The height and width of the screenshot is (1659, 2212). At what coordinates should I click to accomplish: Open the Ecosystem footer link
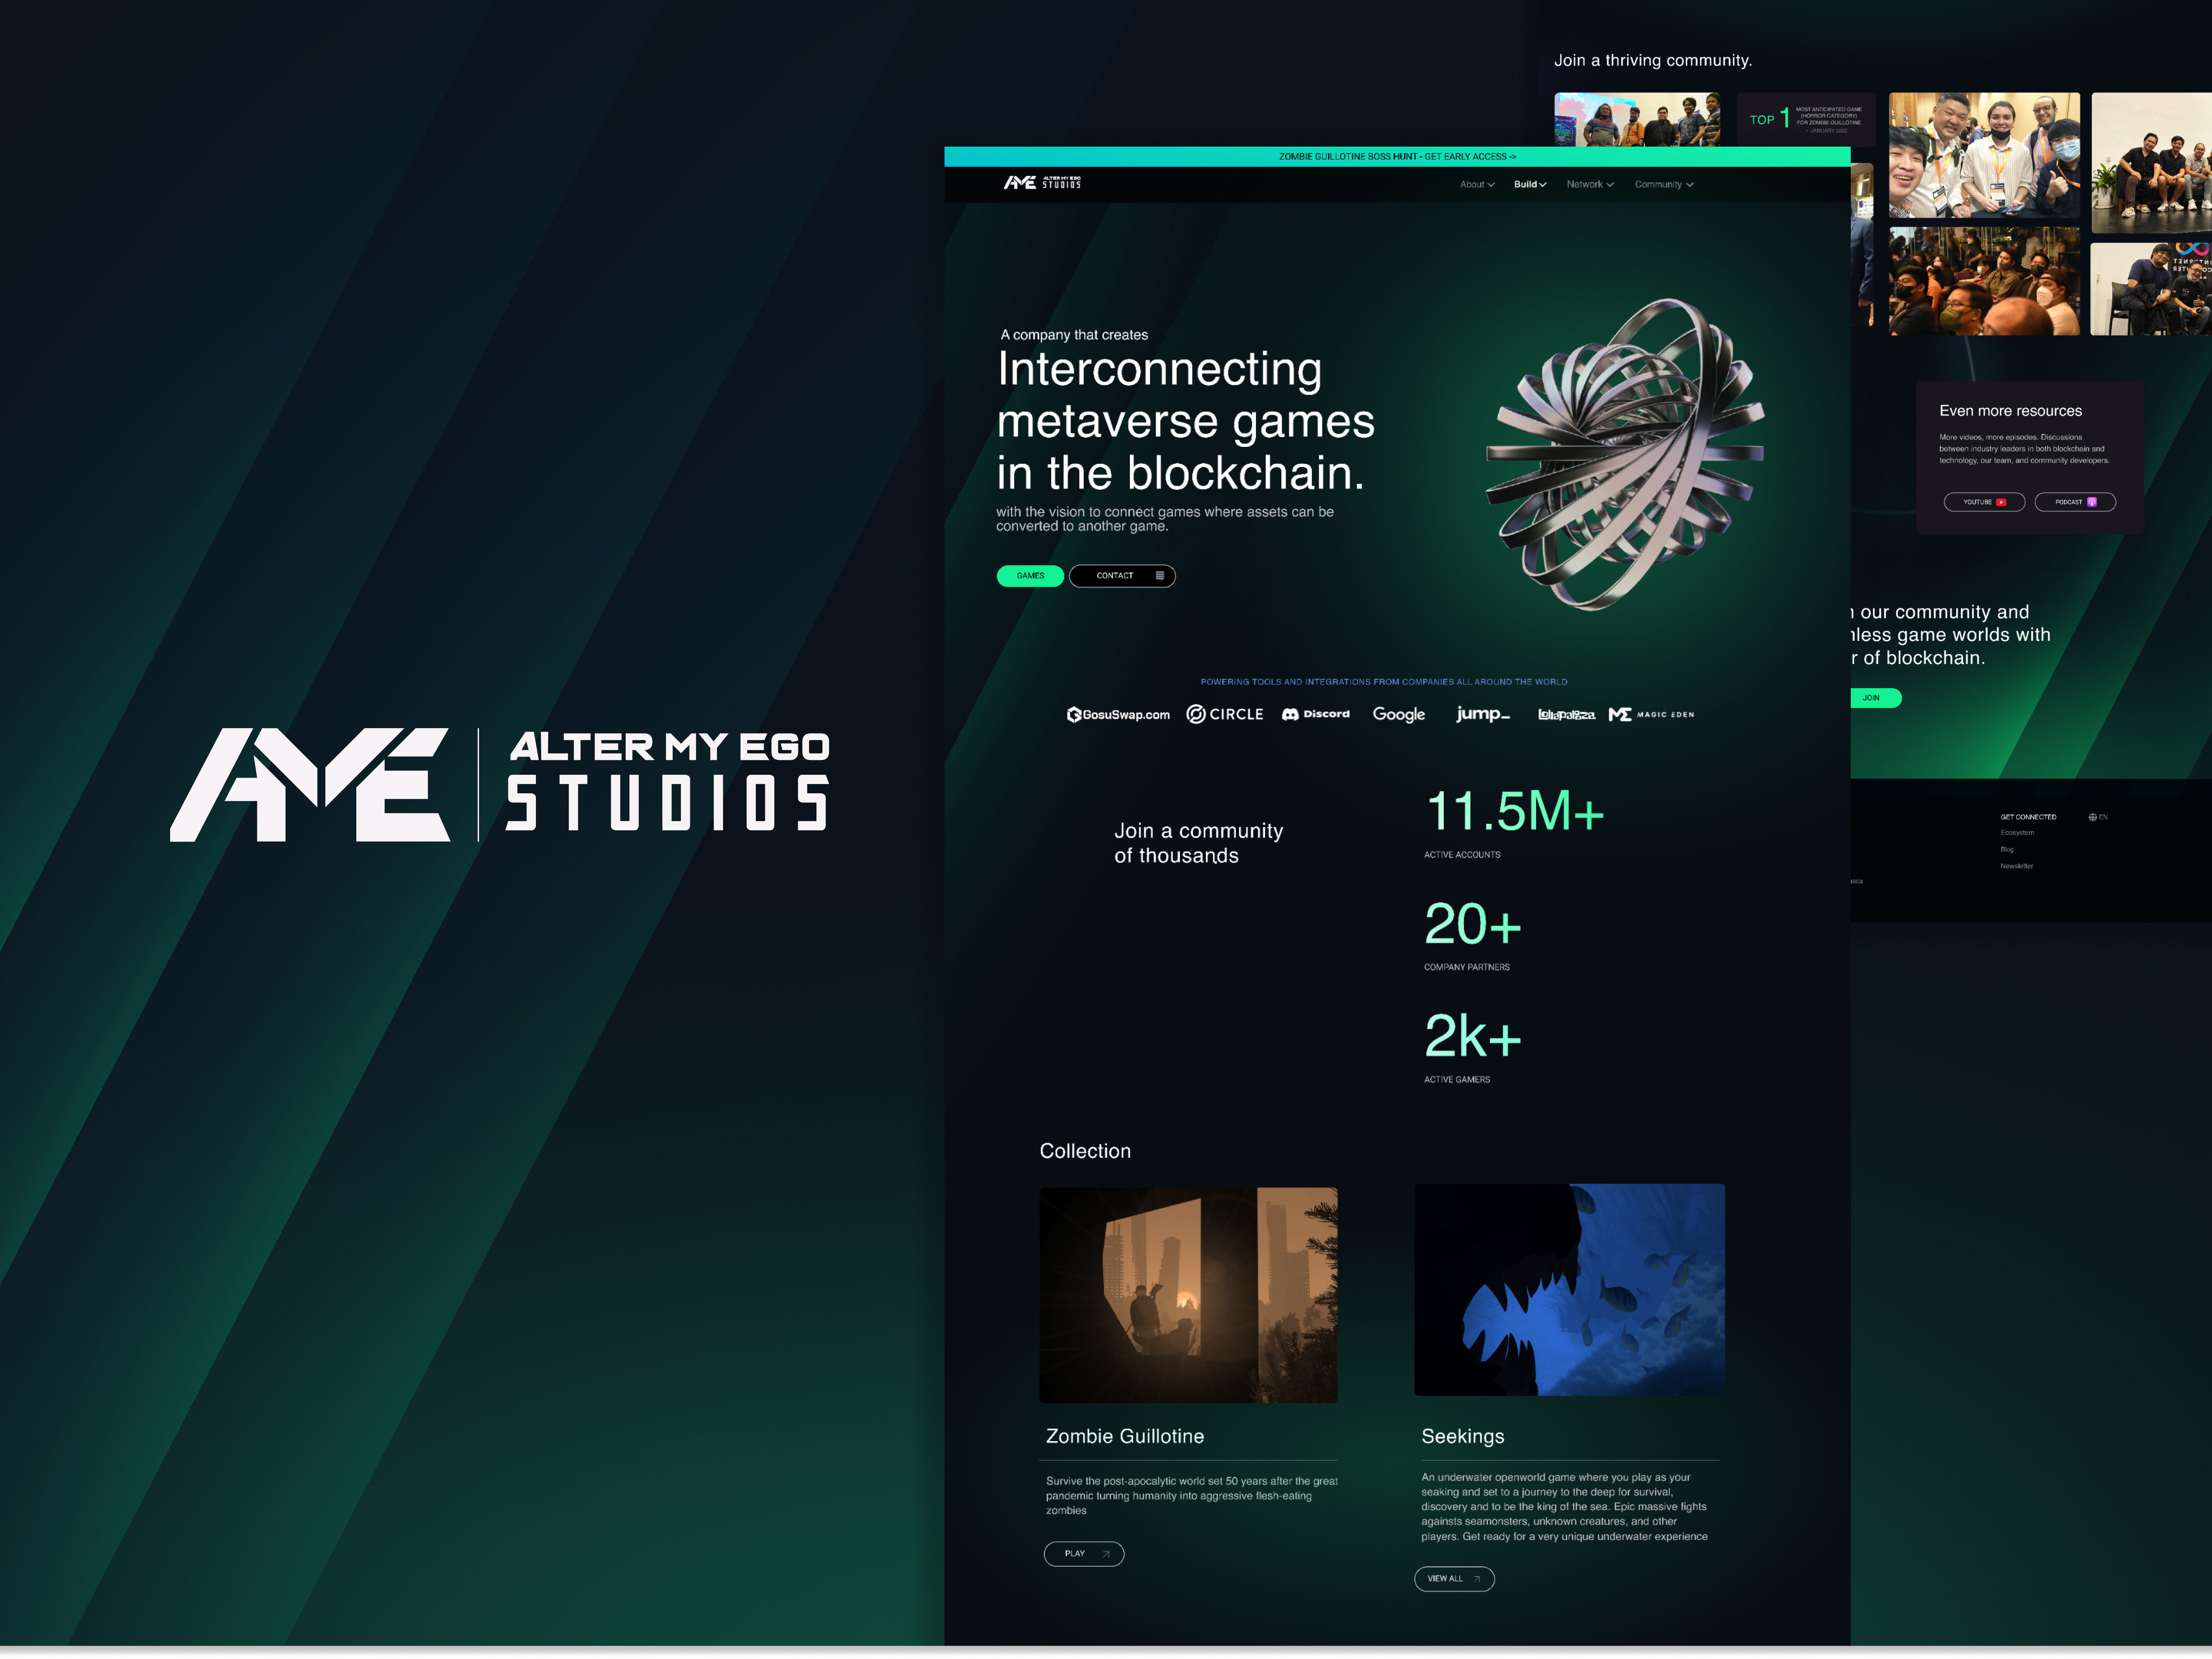click(2017, 832)
